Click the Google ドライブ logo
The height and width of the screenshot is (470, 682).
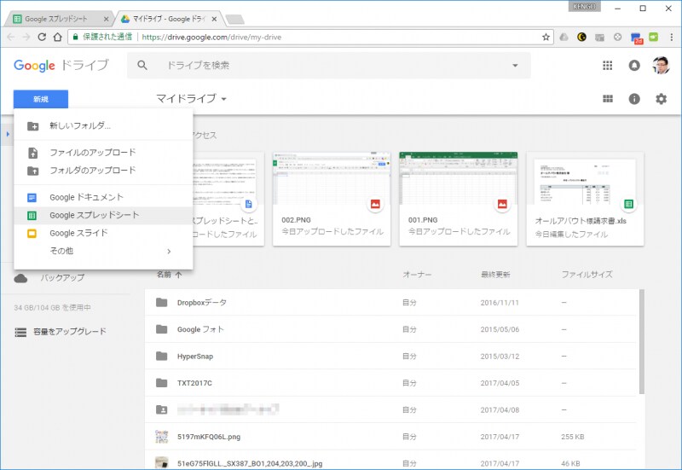[x=61, y=66]
